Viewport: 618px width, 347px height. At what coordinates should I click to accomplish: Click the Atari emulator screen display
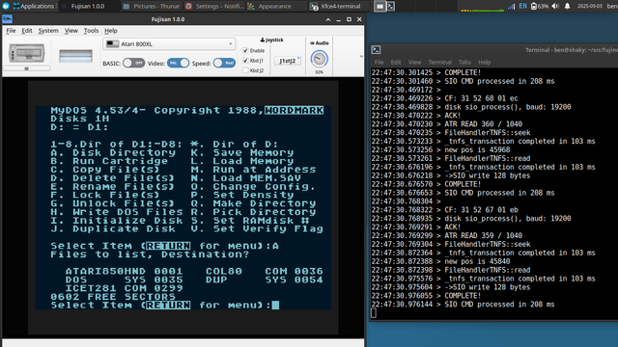(x=183, y=207)
